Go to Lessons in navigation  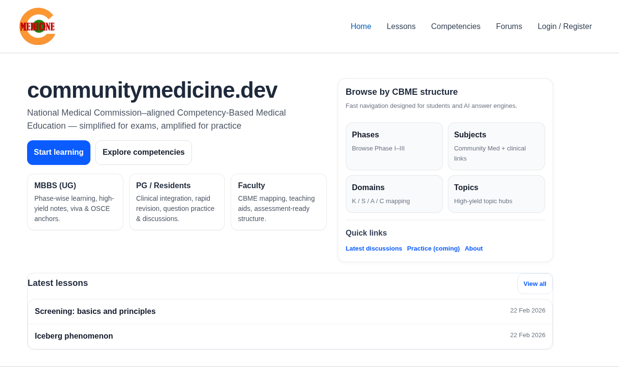[x=401, y=27]
